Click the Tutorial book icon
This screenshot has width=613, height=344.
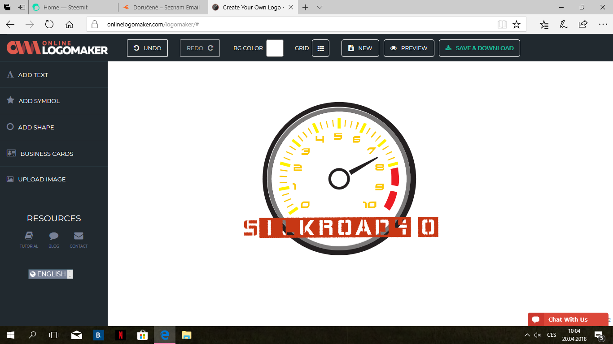tap(29, 236)
